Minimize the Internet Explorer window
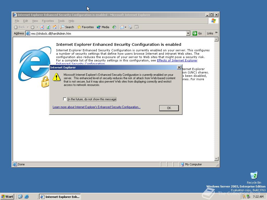 (x=207, y=15)
